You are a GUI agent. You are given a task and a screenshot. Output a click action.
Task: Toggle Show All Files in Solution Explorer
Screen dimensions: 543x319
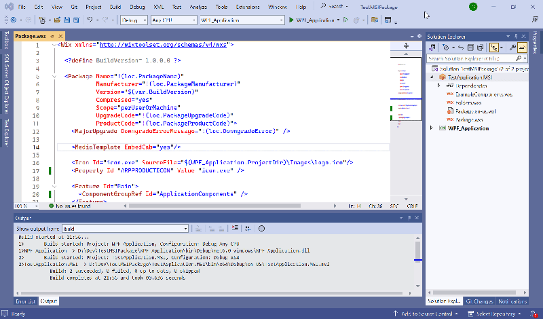(480, 48)
